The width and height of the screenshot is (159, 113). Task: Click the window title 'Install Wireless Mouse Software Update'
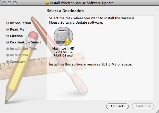(82, 3)
